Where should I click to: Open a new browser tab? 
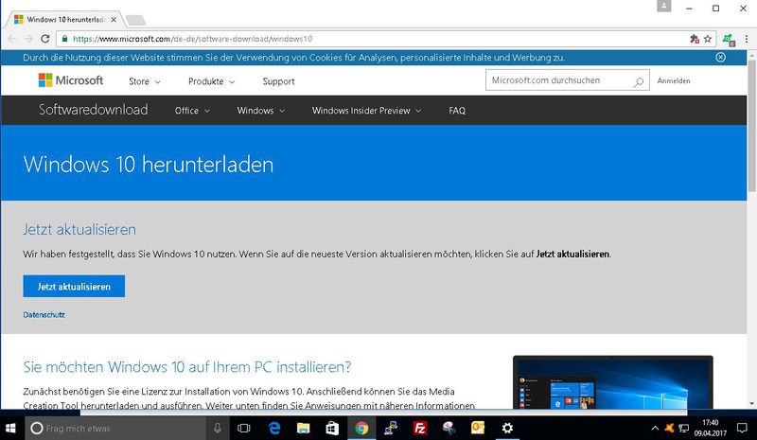pos(135,20)
